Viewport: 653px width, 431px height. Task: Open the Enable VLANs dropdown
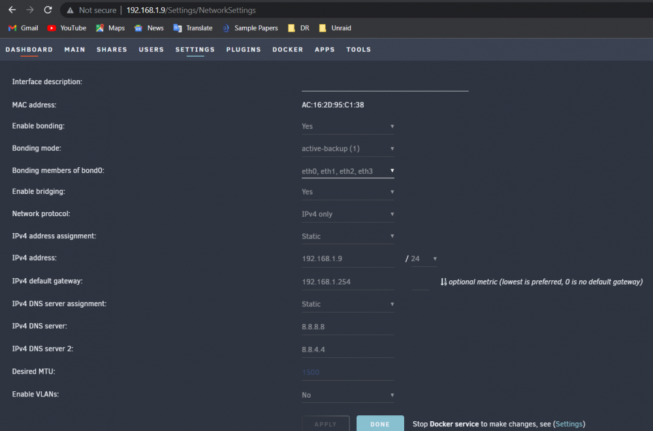[348, 395]
